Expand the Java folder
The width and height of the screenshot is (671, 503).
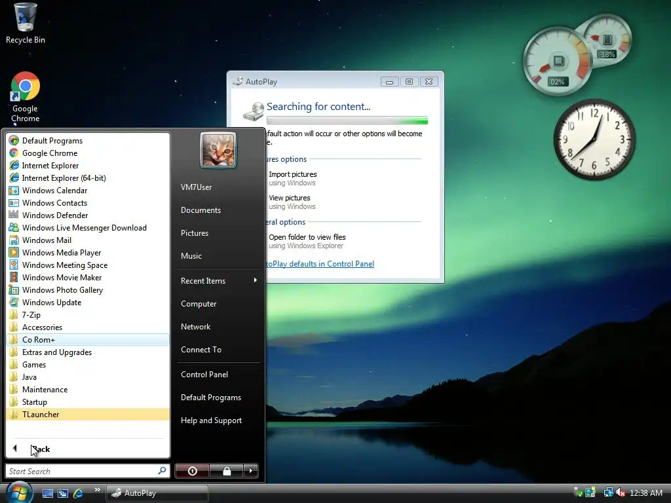click(x=88, y=377)
